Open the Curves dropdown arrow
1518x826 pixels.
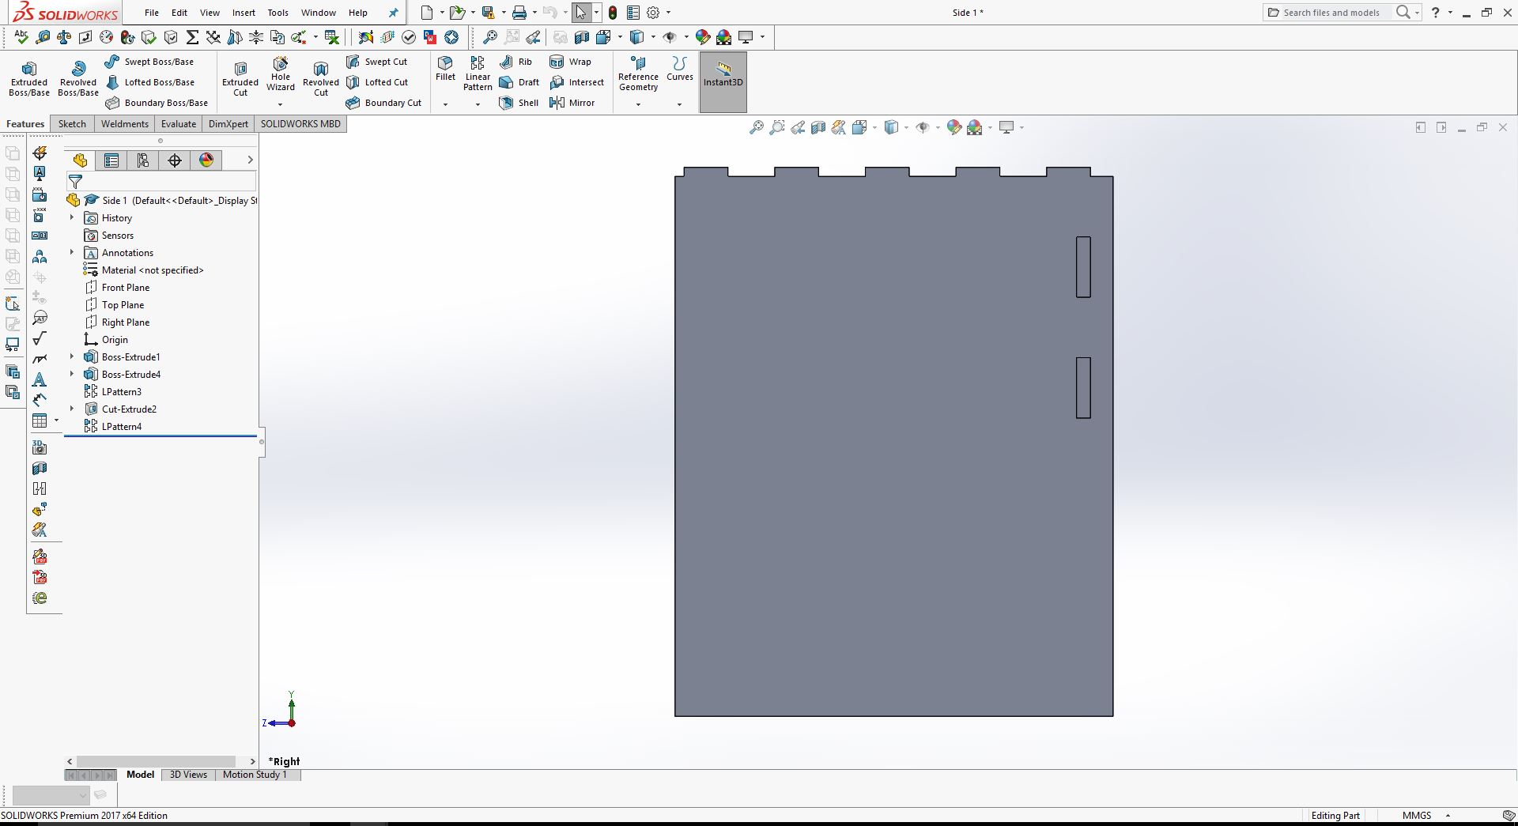pos(679,104)
